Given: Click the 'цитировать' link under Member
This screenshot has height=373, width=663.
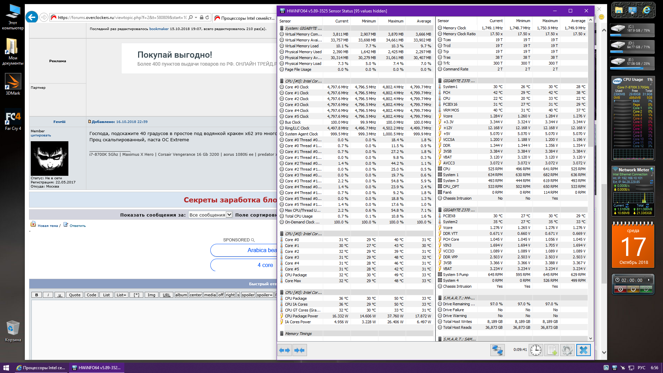Looking at the screenshot, I should [41, 135].
